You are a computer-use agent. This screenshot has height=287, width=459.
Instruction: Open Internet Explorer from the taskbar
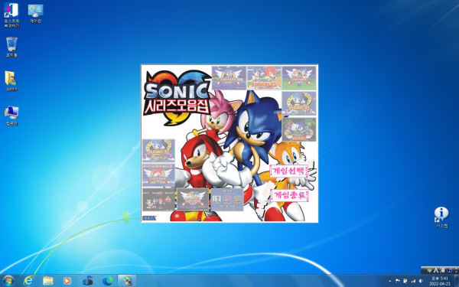coord(28,281)
